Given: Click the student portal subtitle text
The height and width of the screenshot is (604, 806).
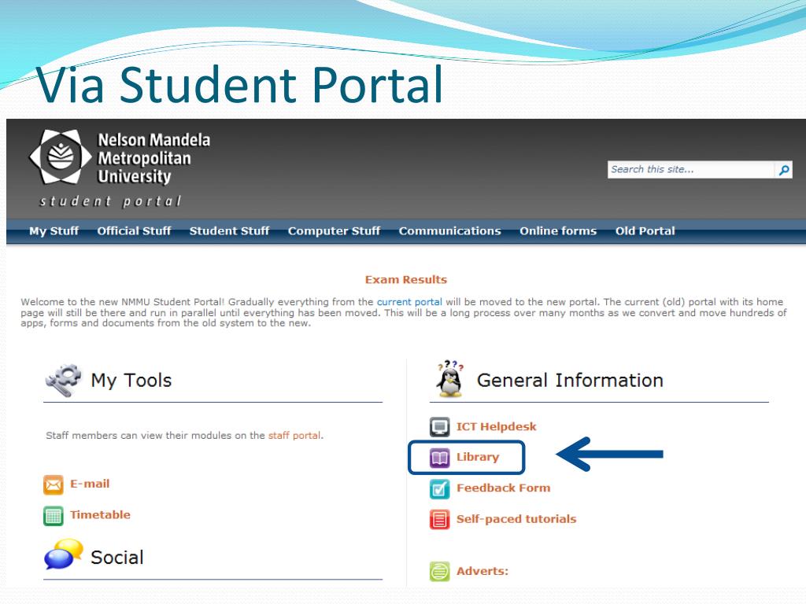Looking at the screenshot, I should tap(111, 201).
